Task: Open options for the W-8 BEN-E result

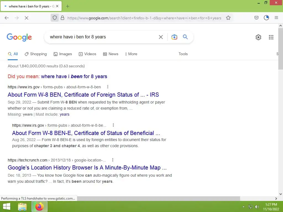Action: [x=113, y=125]
